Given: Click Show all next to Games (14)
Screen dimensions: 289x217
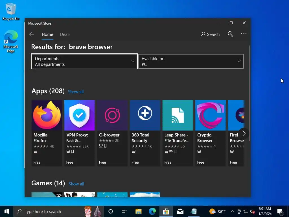Looking at the screenshot, I should [x=76, y=184].
